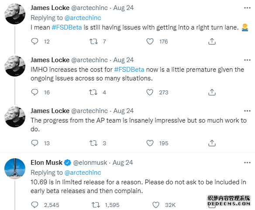The image size is (255, 210).
Task: Open more options on AP team tweet
Action: pyautogui.click(x=247, y=111)
